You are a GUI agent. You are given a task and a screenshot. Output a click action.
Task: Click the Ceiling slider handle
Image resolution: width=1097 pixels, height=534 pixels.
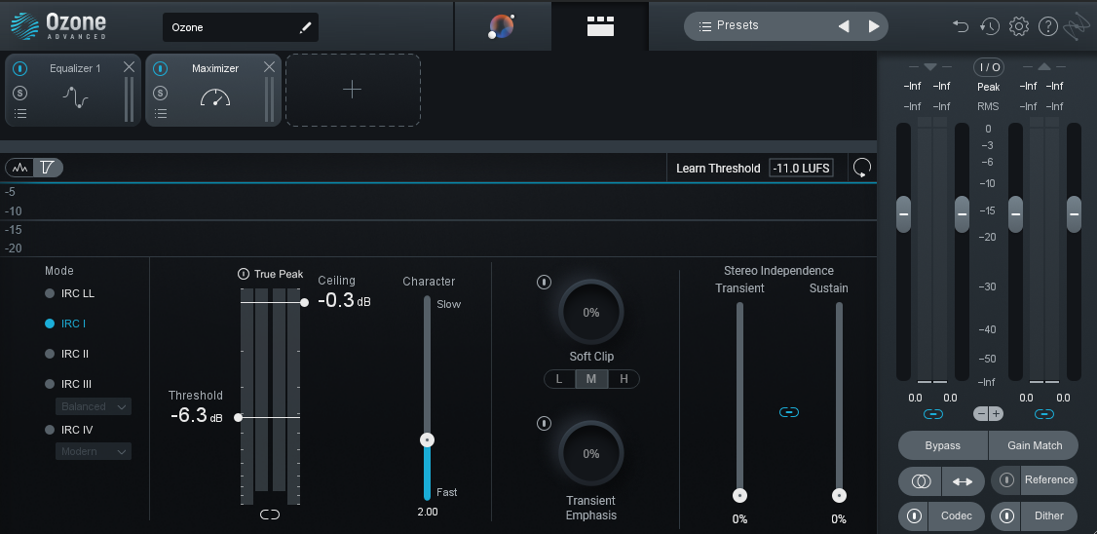[x=304, y=302]
